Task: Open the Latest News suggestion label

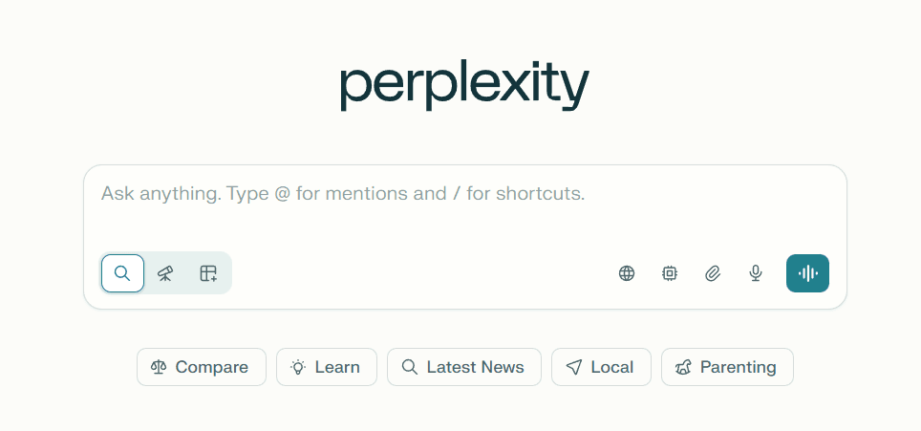Action: point(475,367)
